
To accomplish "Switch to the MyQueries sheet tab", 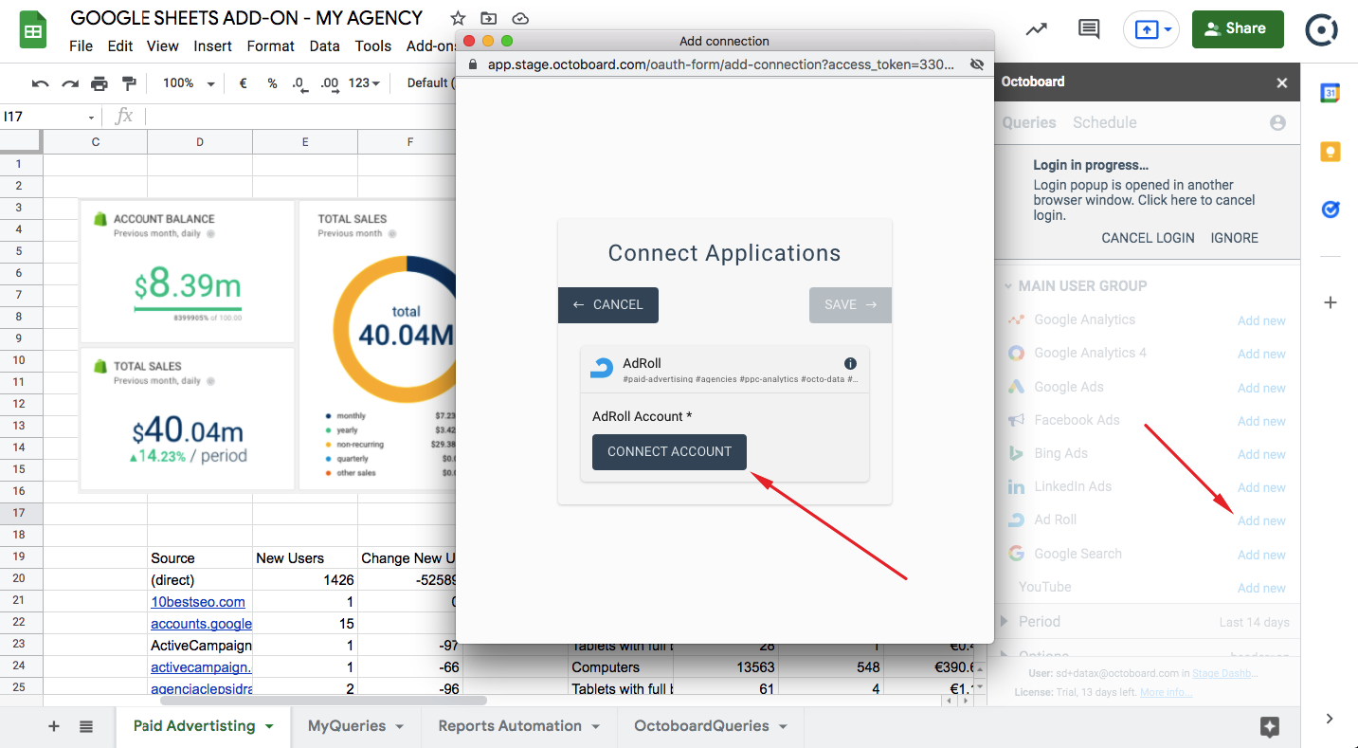I will 347,726.
